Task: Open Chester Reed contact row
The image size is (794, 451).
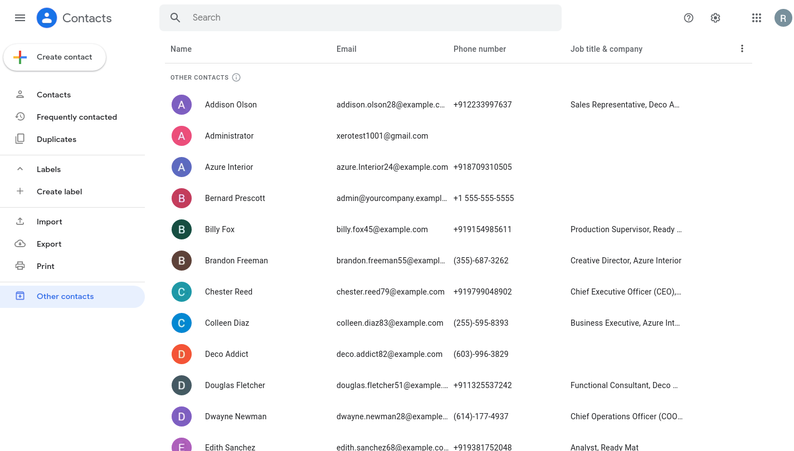Action: (x=228, y=292)
